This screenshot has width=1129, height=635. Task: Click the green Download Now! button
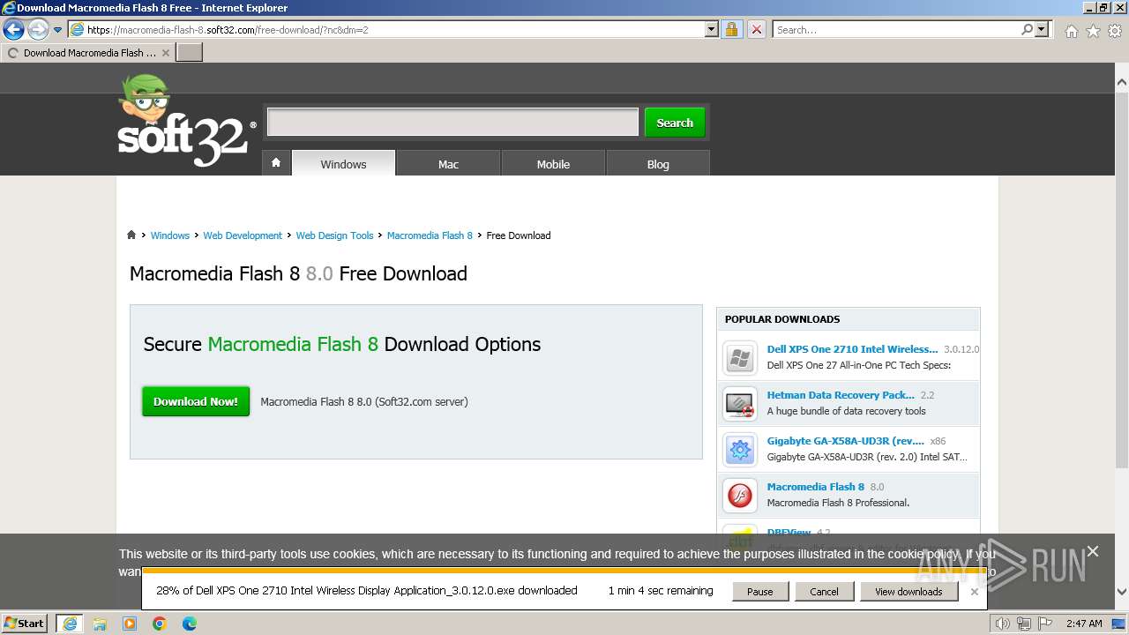[196, 401]
